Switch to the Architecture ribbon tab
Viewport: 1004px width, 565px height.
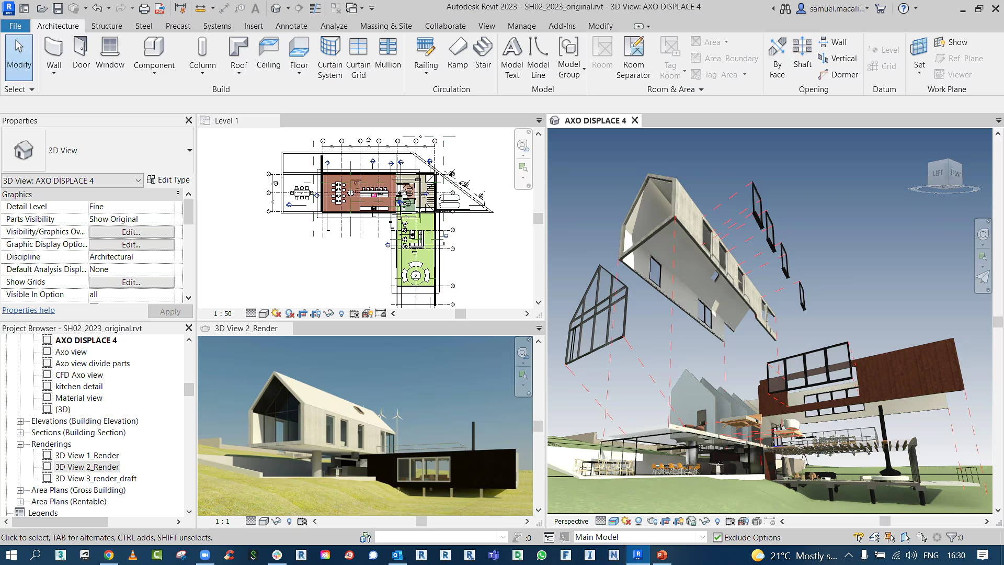[x=57, y=26]
